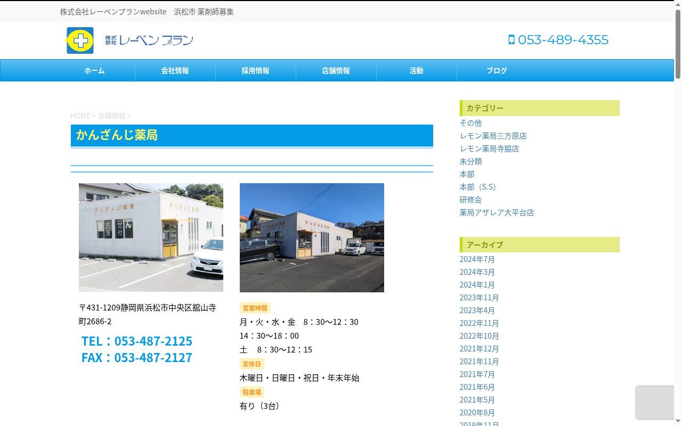Call the header number 053-489-4355
The height and width of the screenshot is (426, 682).
[563, 40]
